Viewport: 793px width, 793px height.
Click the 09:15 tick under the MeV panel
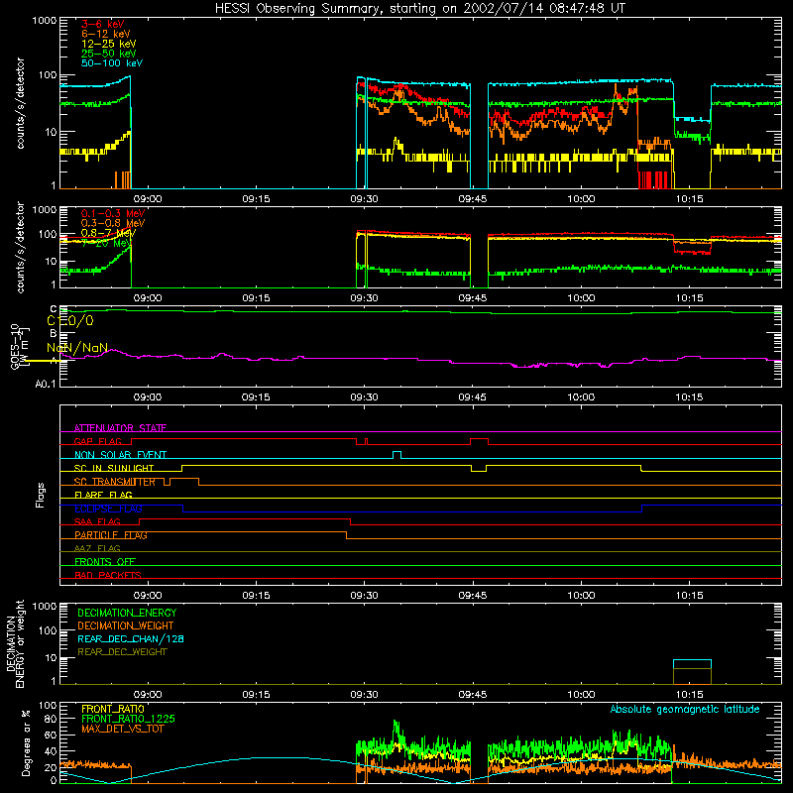coord(256,298)
